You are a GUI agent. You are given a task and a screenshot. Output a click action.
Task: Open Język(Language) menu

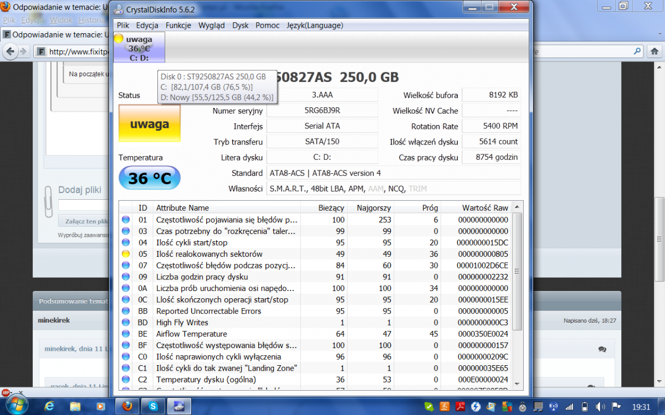[315, 25]
